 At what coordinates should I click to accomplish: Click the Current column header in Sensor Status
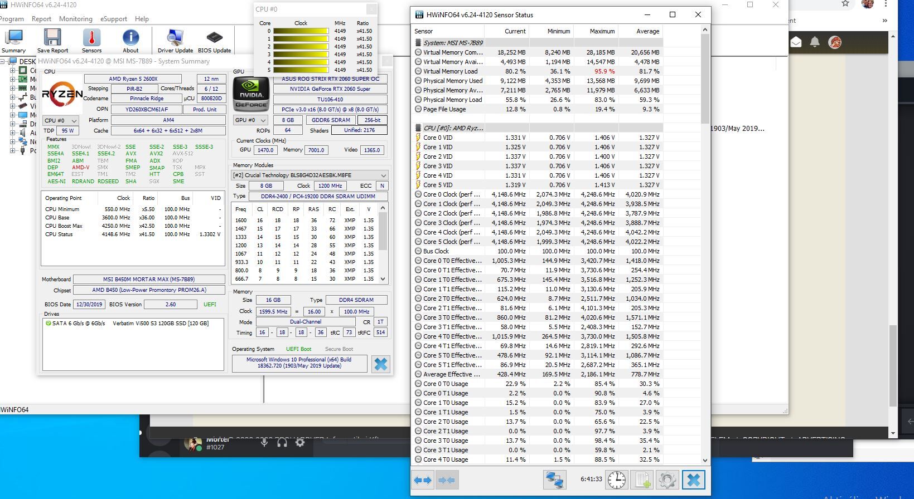507,31
